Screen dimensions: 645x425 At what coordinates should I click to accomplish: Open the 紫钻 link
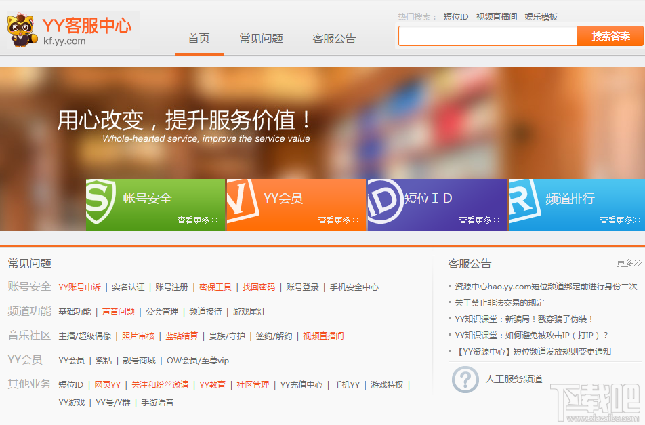[104, 361]
